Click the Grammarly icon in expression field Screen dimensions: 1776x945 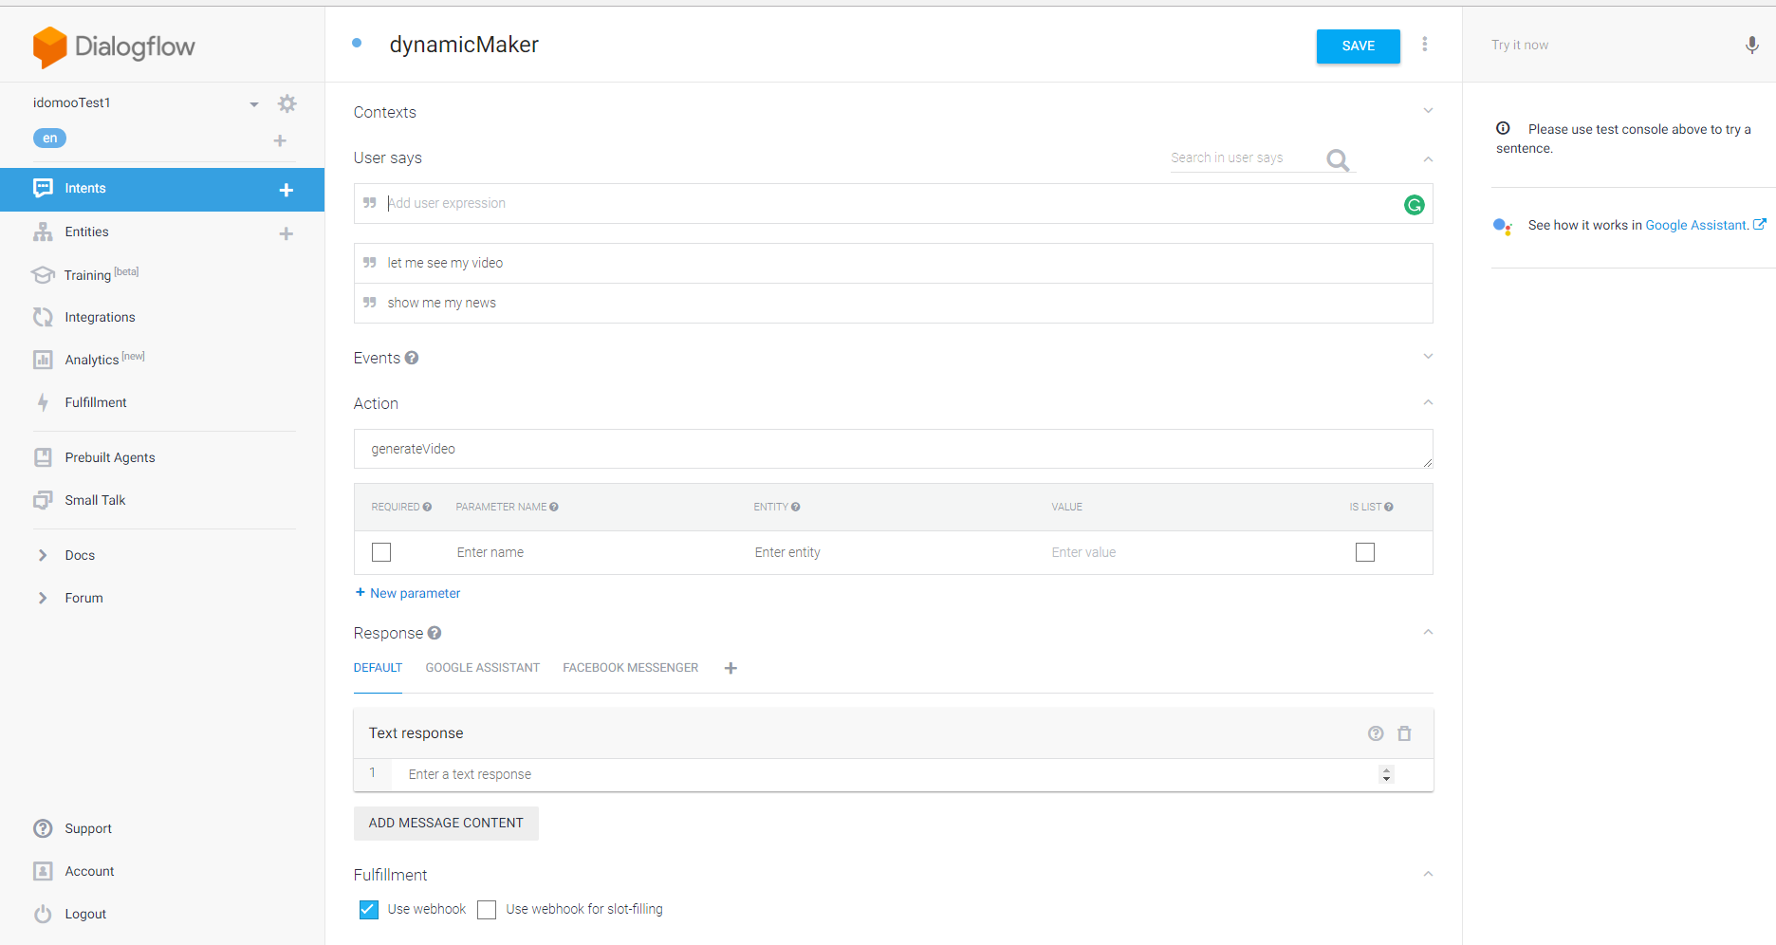tap(1414, 205)
